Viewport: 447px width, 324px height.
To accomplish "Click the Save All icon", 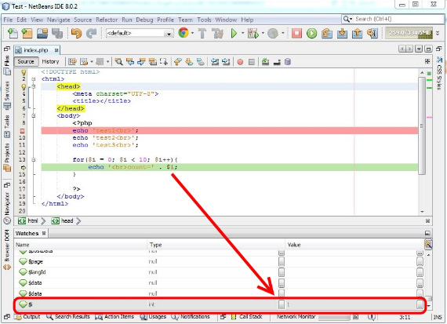I will [x=57, y=34].
